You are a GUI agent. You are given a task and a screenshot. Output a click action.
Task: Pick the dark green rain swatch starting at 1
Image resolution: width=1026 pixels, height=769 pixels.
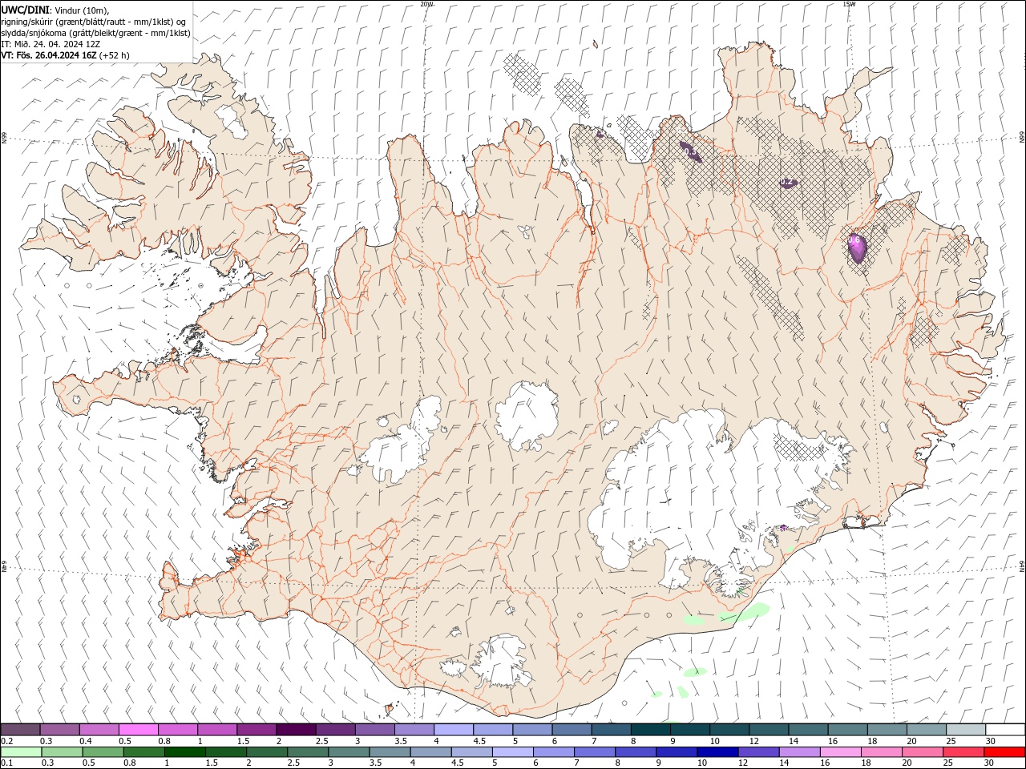(184, 752)
